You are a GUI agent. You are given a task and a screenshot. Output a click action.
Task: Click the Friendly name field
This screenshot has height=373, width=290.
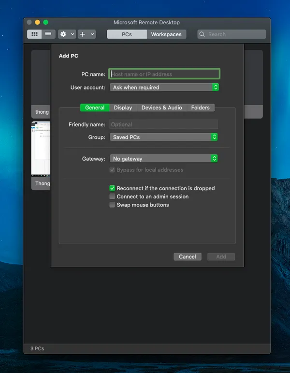click(163, 124)
